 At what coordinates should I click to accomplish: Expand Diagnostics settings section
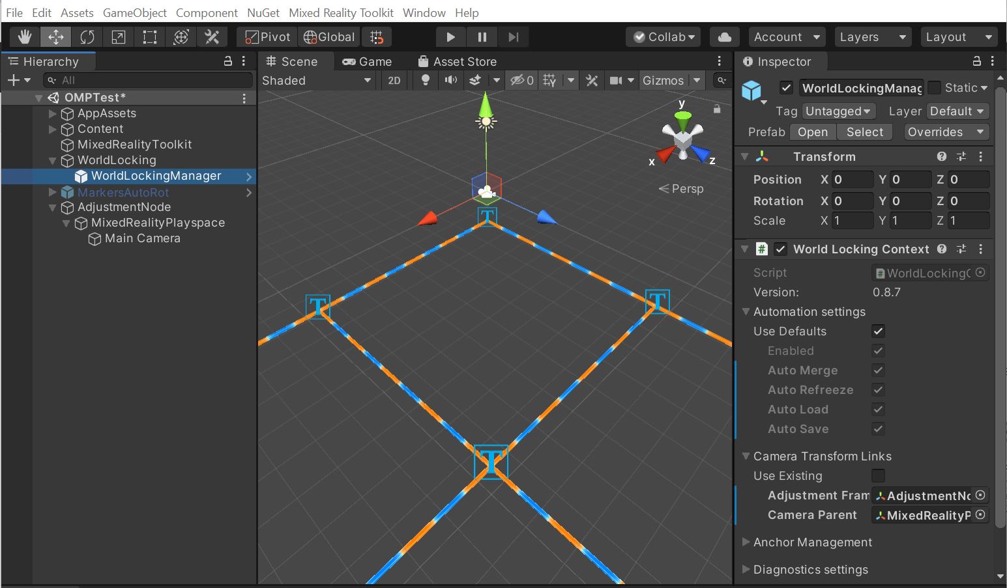click(746, 569)
